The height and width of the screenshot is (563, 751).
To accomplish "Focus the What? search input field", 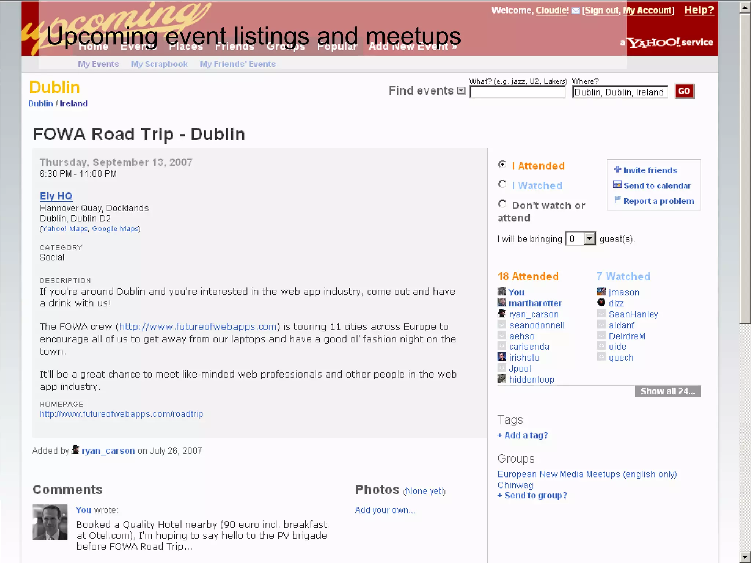I will (517, 92).
